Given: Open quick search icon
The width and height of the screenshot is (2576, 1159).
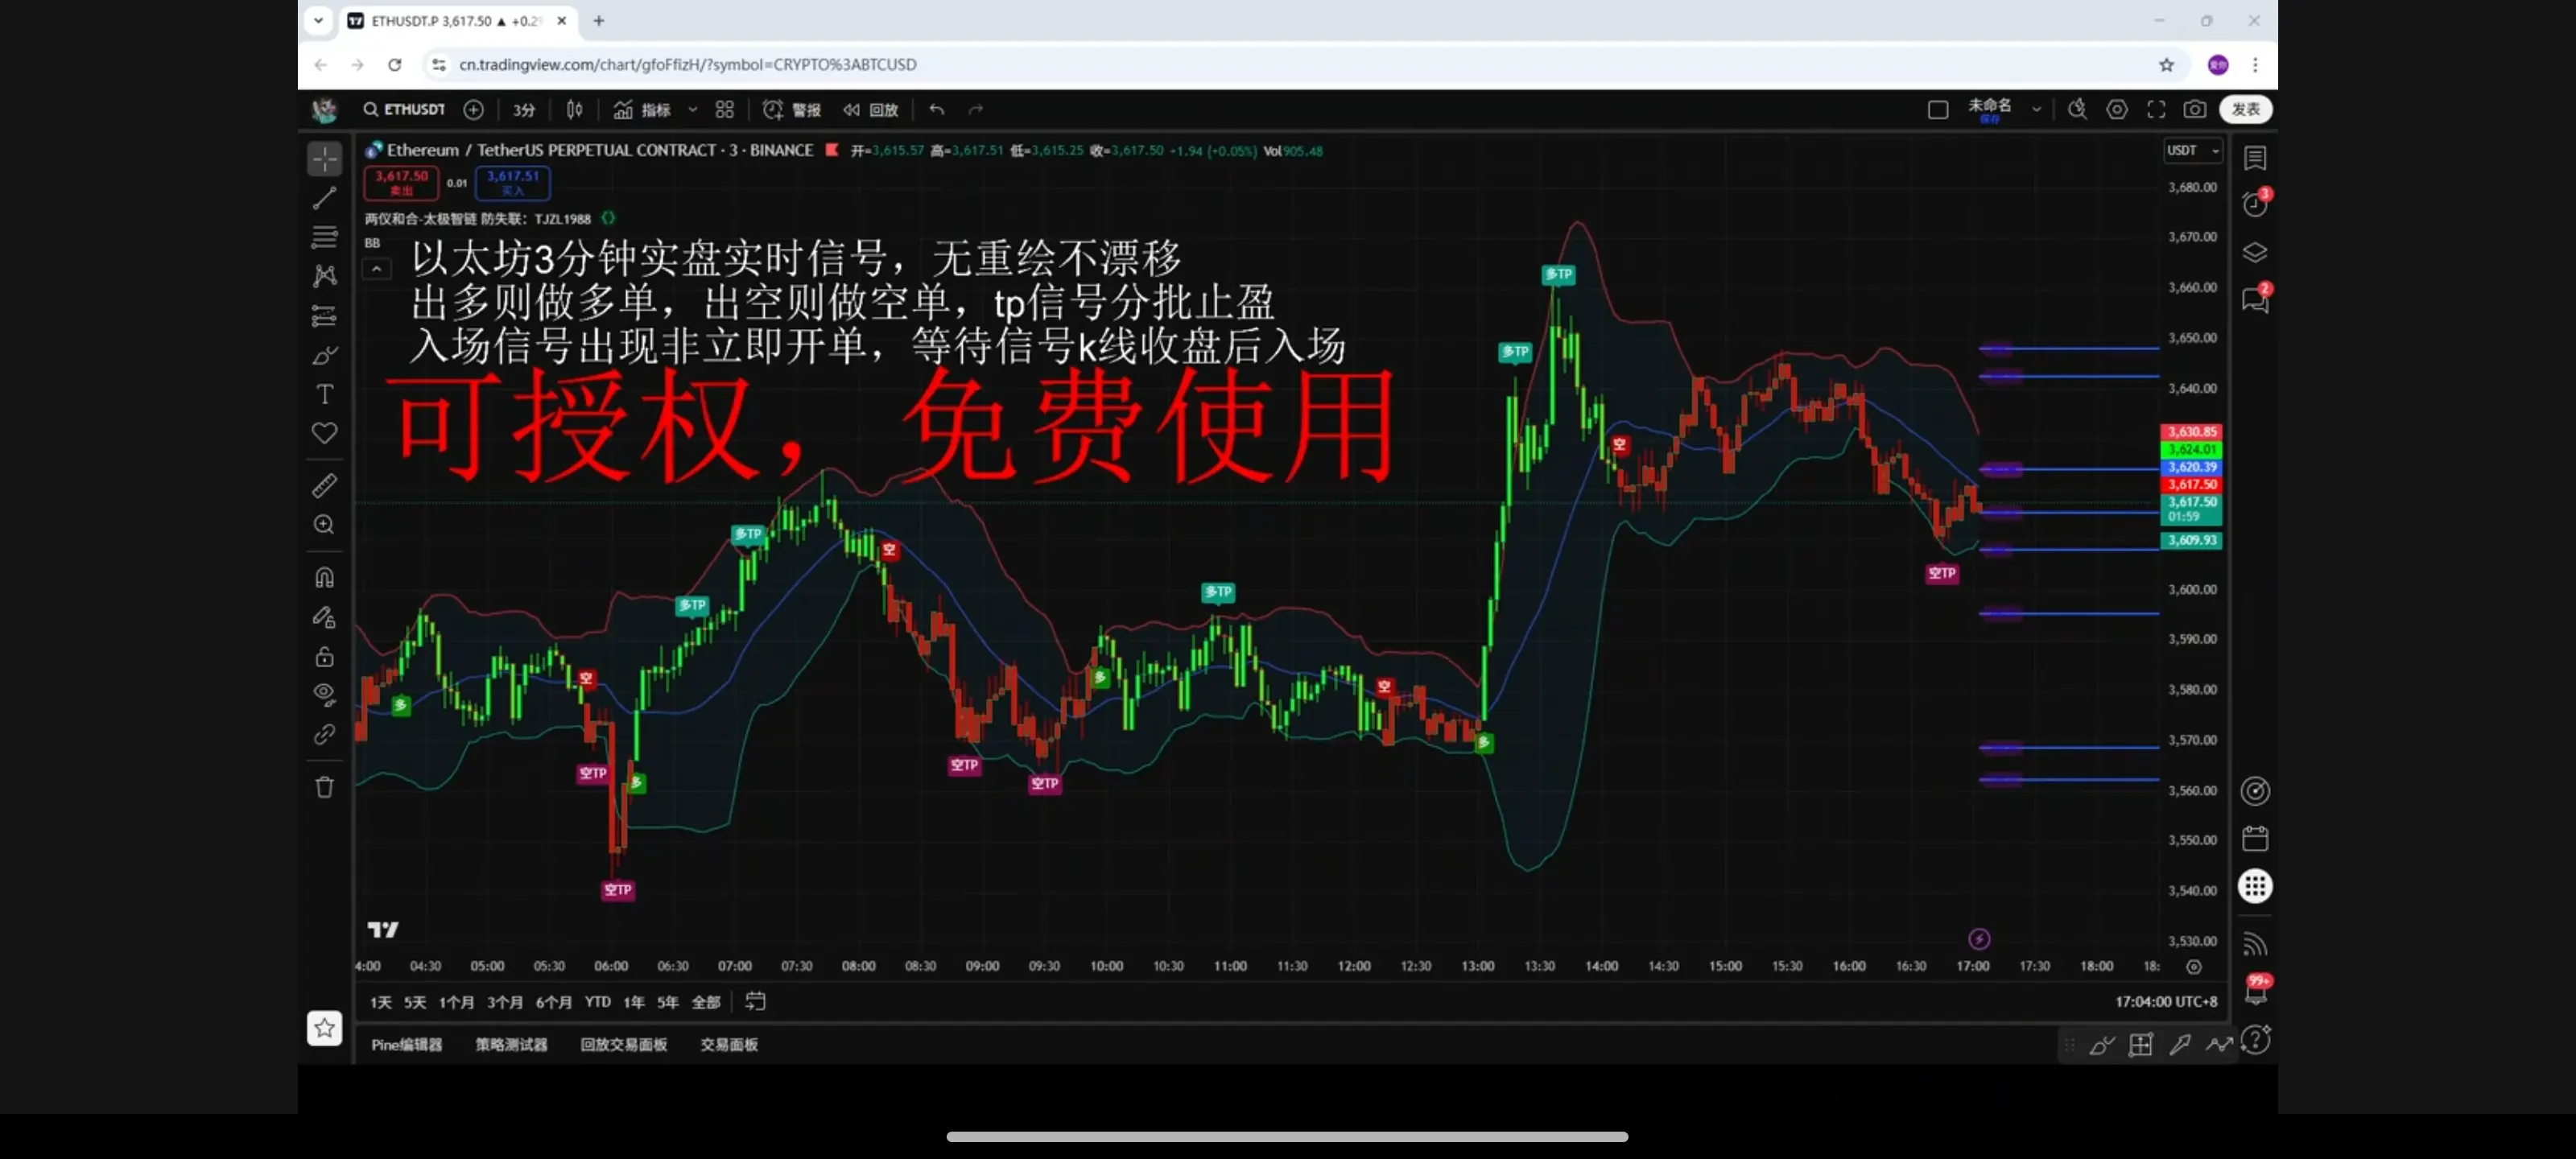Looking at the screenshot, I should pos(2078,110).
